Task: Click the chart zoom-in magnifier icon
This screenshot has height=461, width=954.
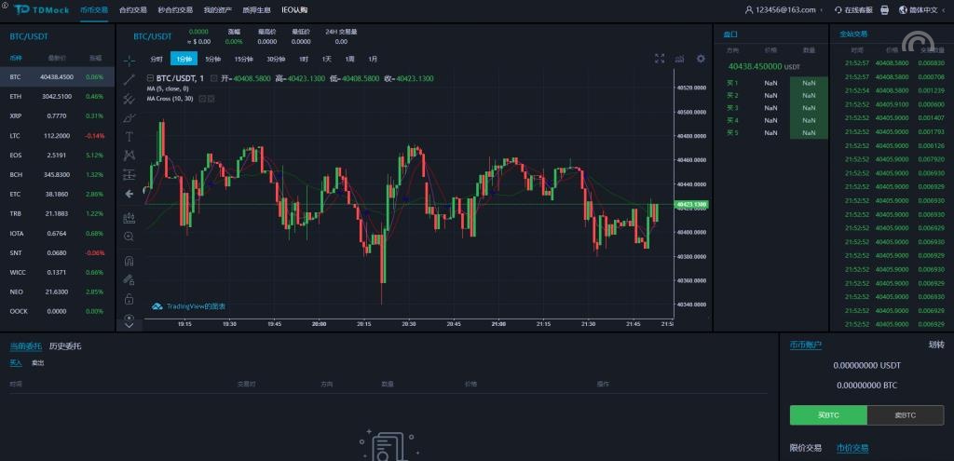Action: pos(129,237)
